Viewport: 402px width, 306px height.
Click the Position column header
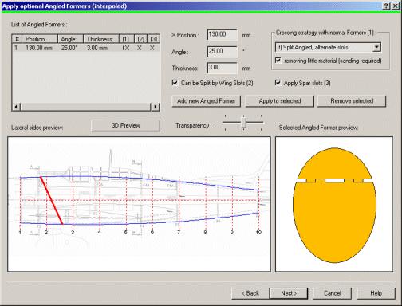40,39
